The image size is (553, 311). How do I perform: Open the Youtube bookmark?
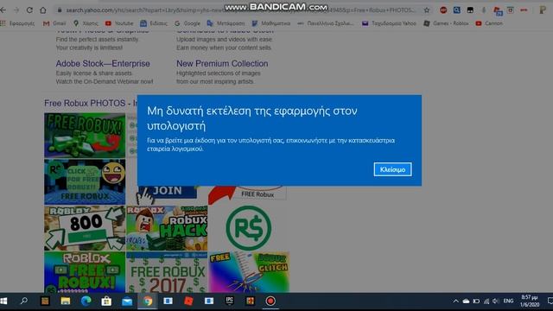(119, 23)
